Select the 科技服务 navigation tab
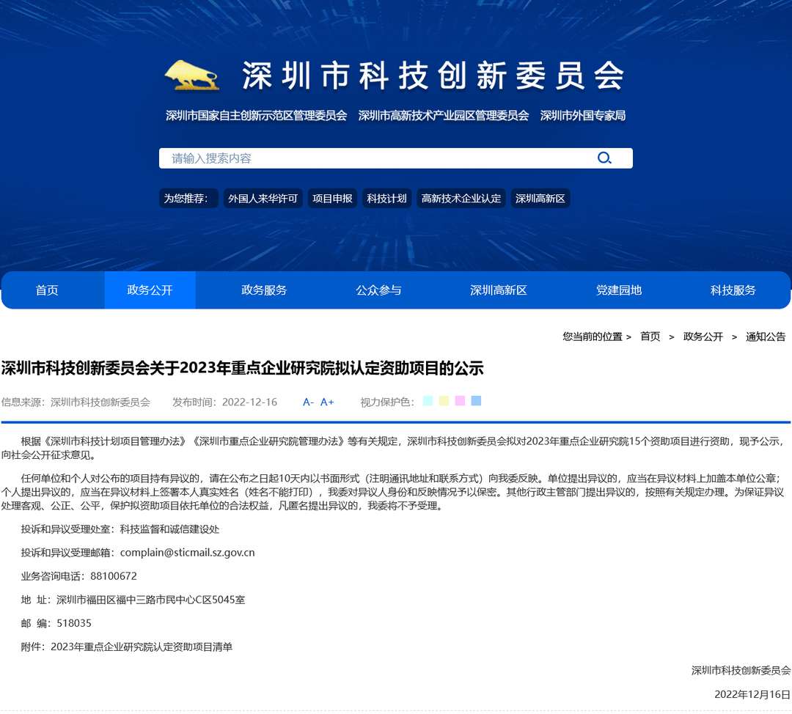This screenshot has width=792, height=714. pos(733,290)
